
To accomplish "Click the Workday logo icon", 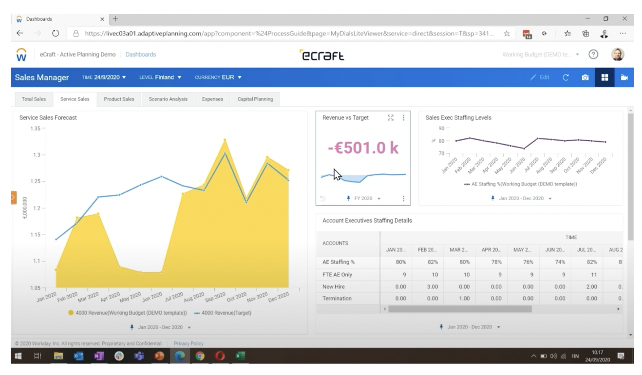I will tap(21, 55).
